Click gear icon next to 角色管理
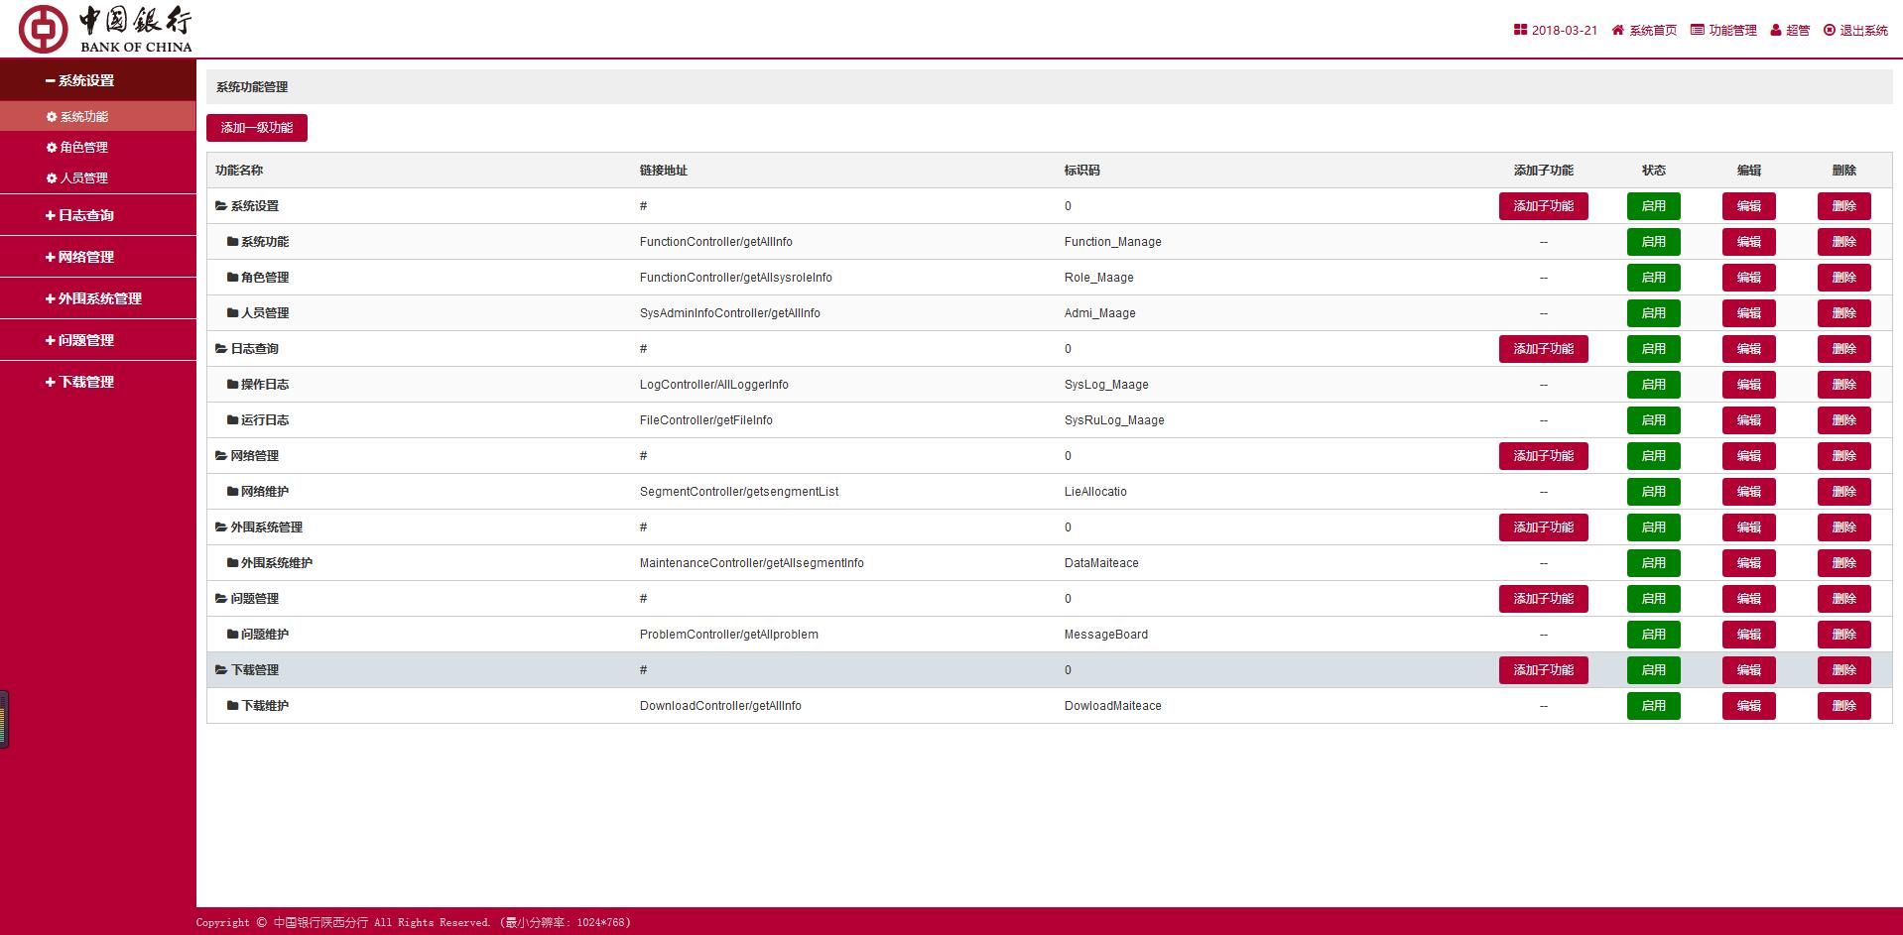1903x935 pixels. [52, 148]
